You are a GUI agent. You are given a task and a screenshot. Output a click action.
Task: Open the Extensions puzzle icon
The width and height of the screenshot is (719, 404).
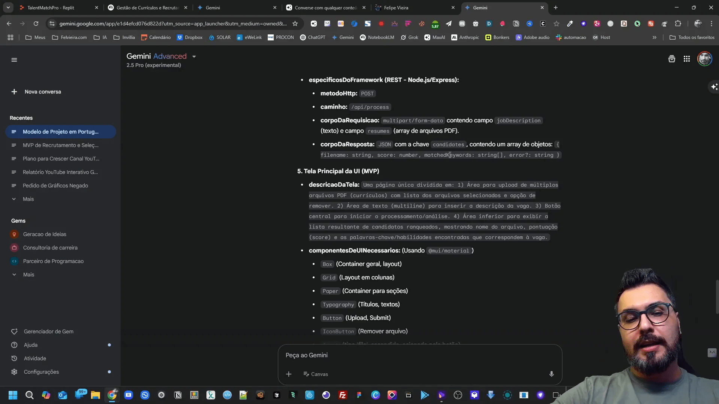pyautogui.click(x=678, y=24)
